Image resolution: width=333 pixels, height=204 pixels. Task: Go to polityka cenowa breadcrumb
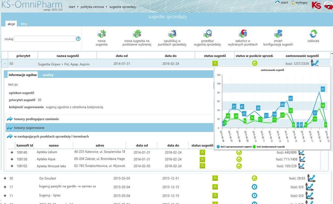point(92,7)
